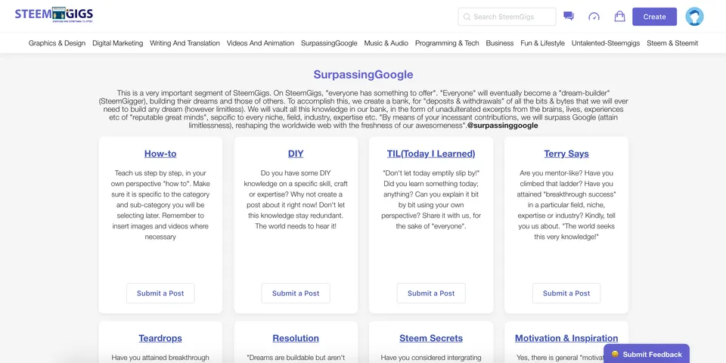Click the Create button
726x363 pixels.
[654, 17]
